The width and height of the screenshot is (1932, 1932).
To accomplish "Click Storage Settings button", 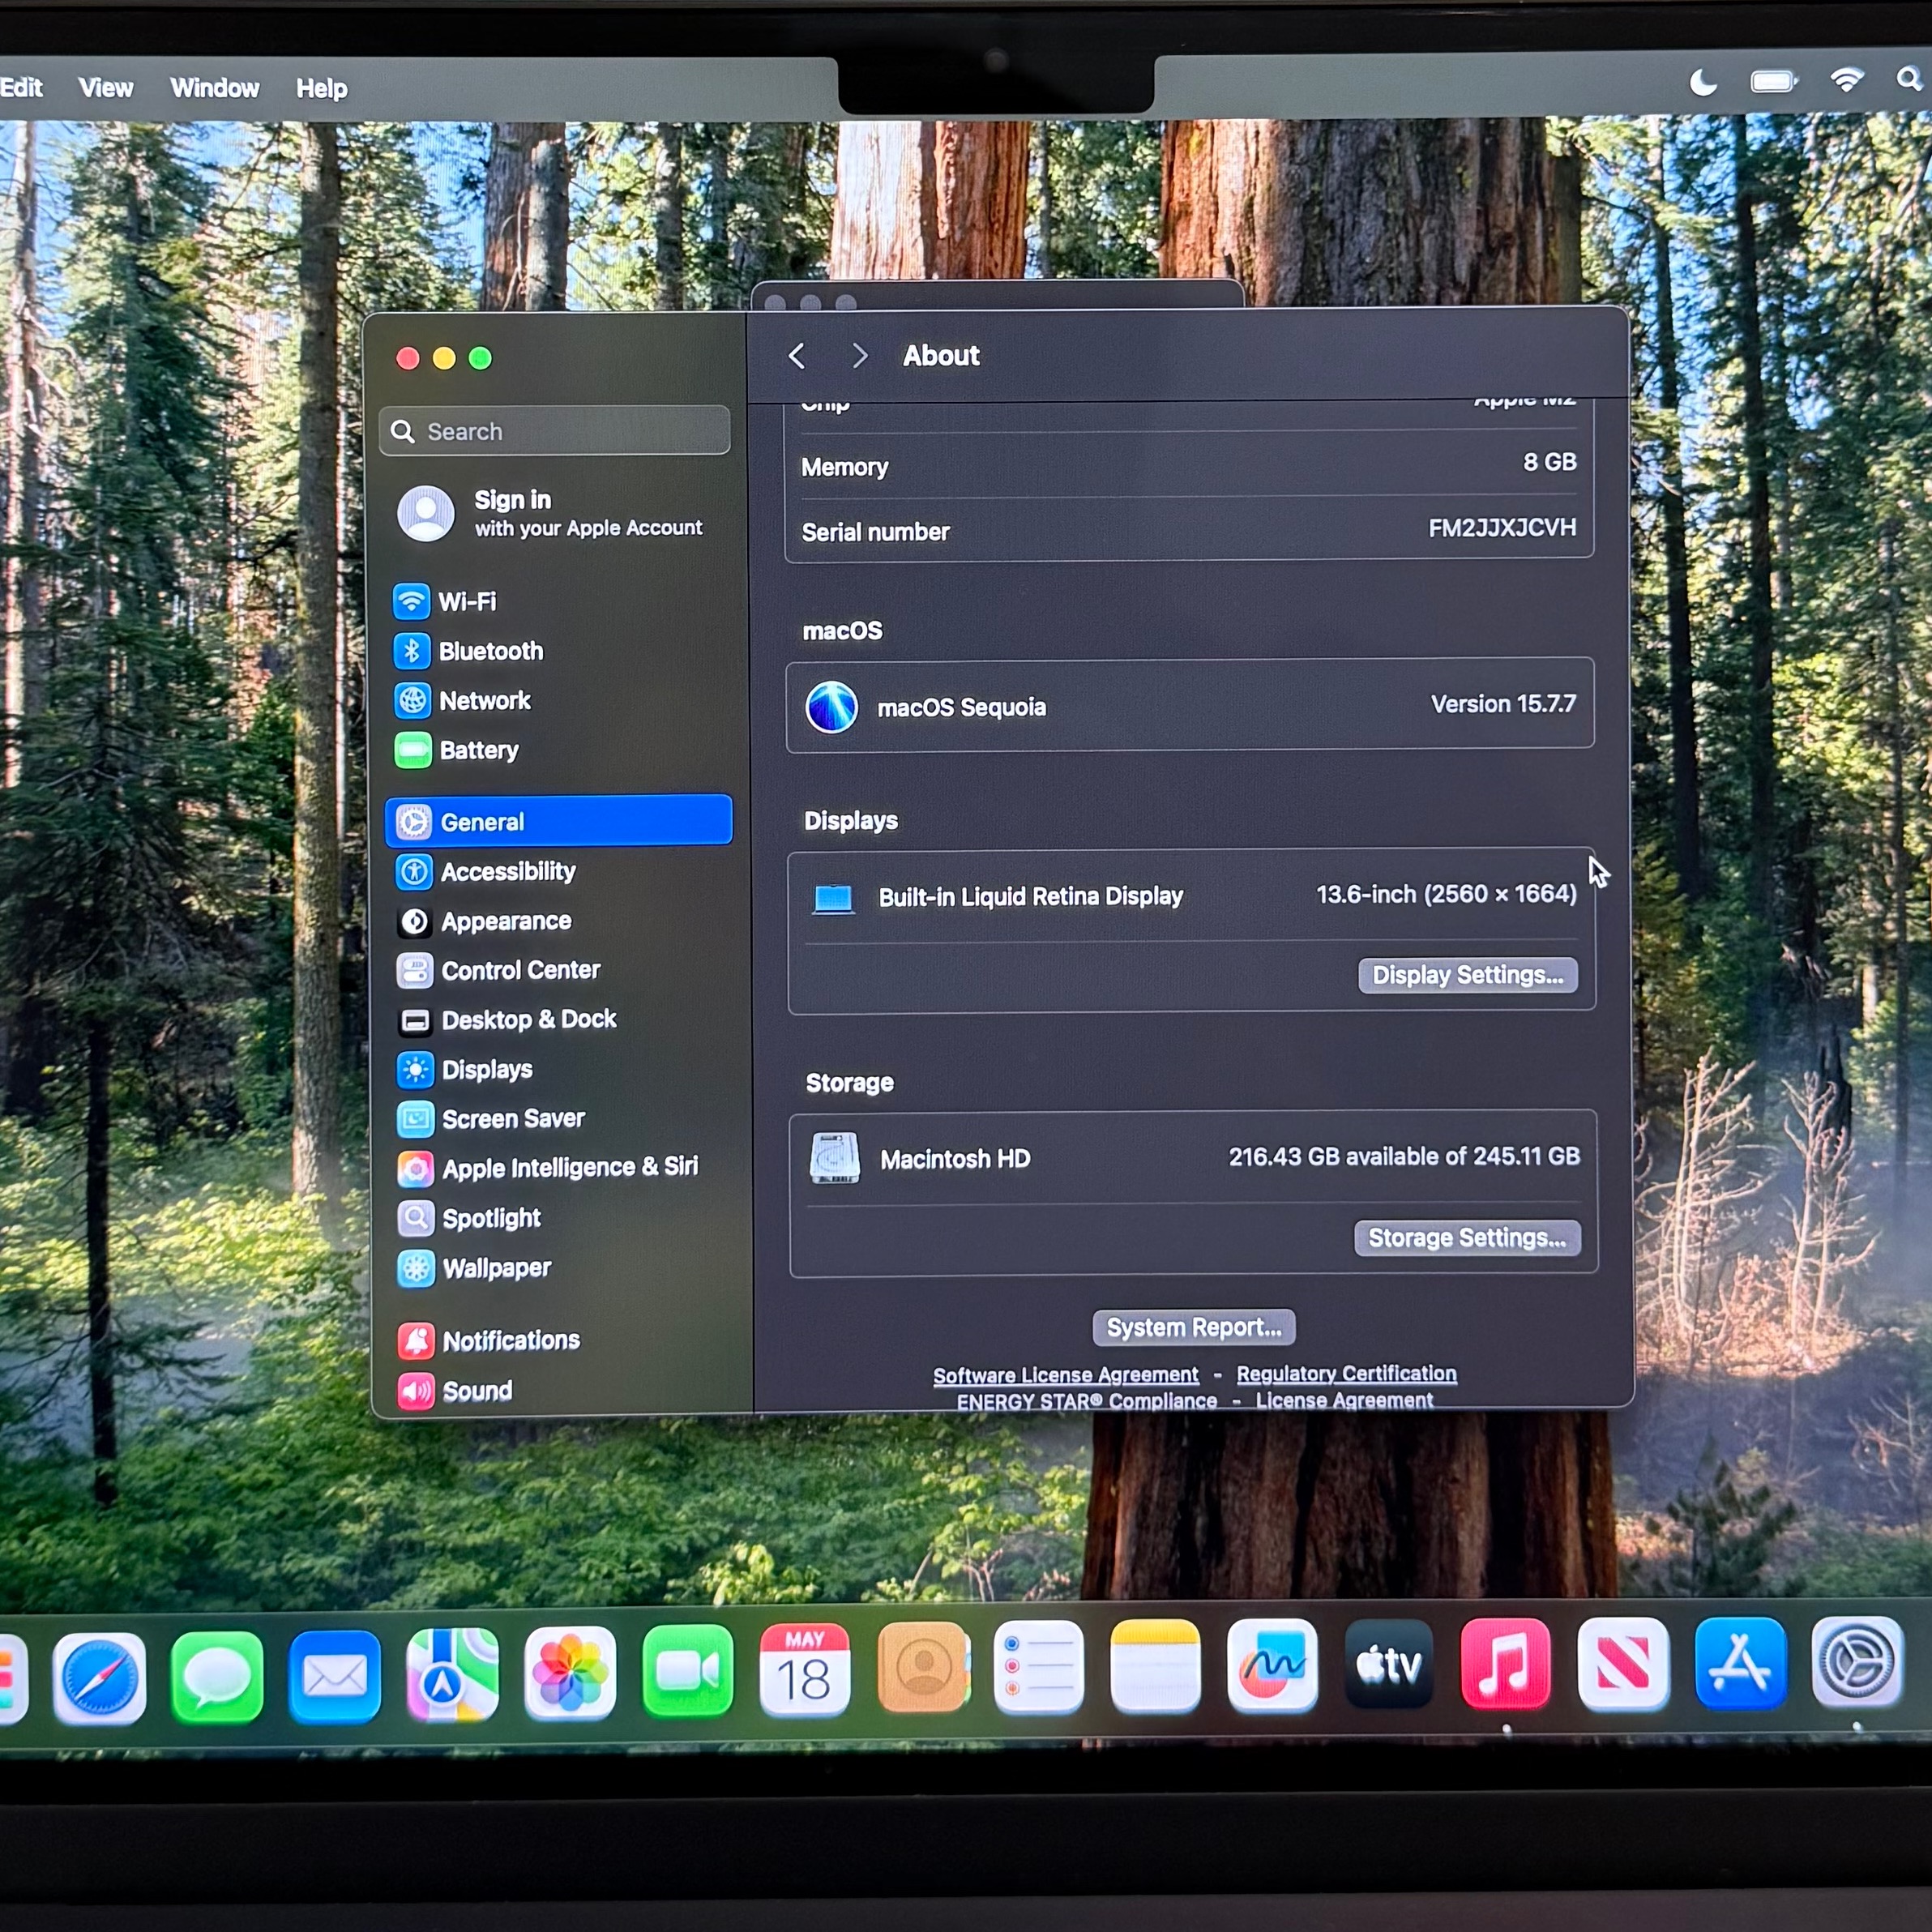I will [x=1467, y=1238].
